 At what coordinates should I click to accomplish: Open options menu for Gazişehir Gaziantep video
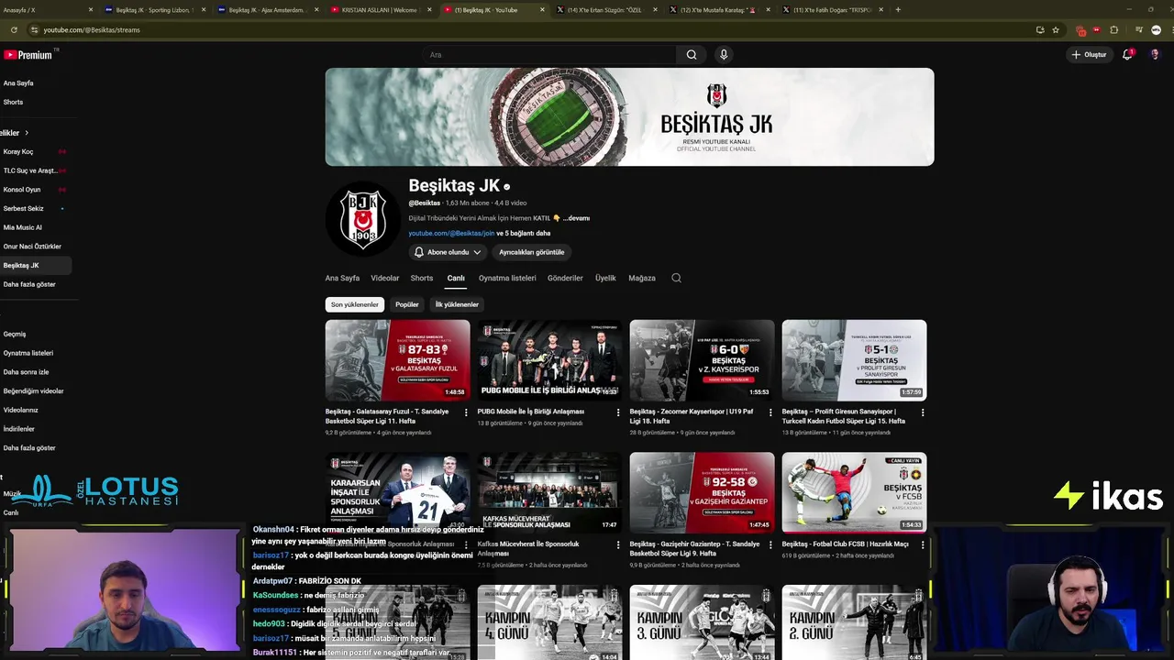770,544
